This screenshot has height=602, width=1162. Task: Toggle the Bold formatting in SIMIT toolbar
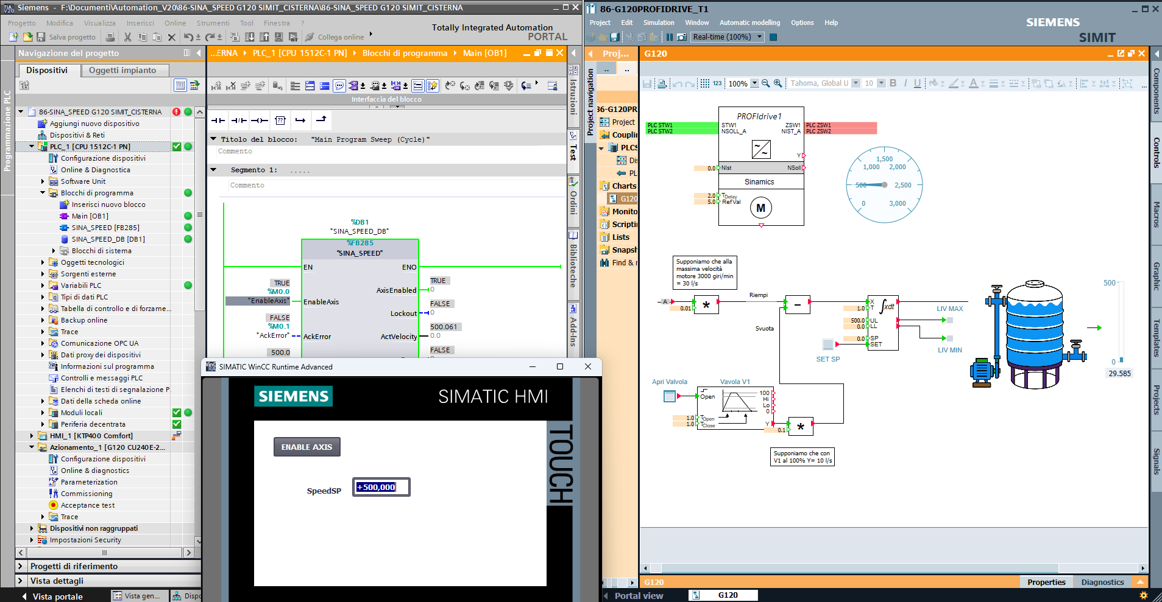point(893,83)
